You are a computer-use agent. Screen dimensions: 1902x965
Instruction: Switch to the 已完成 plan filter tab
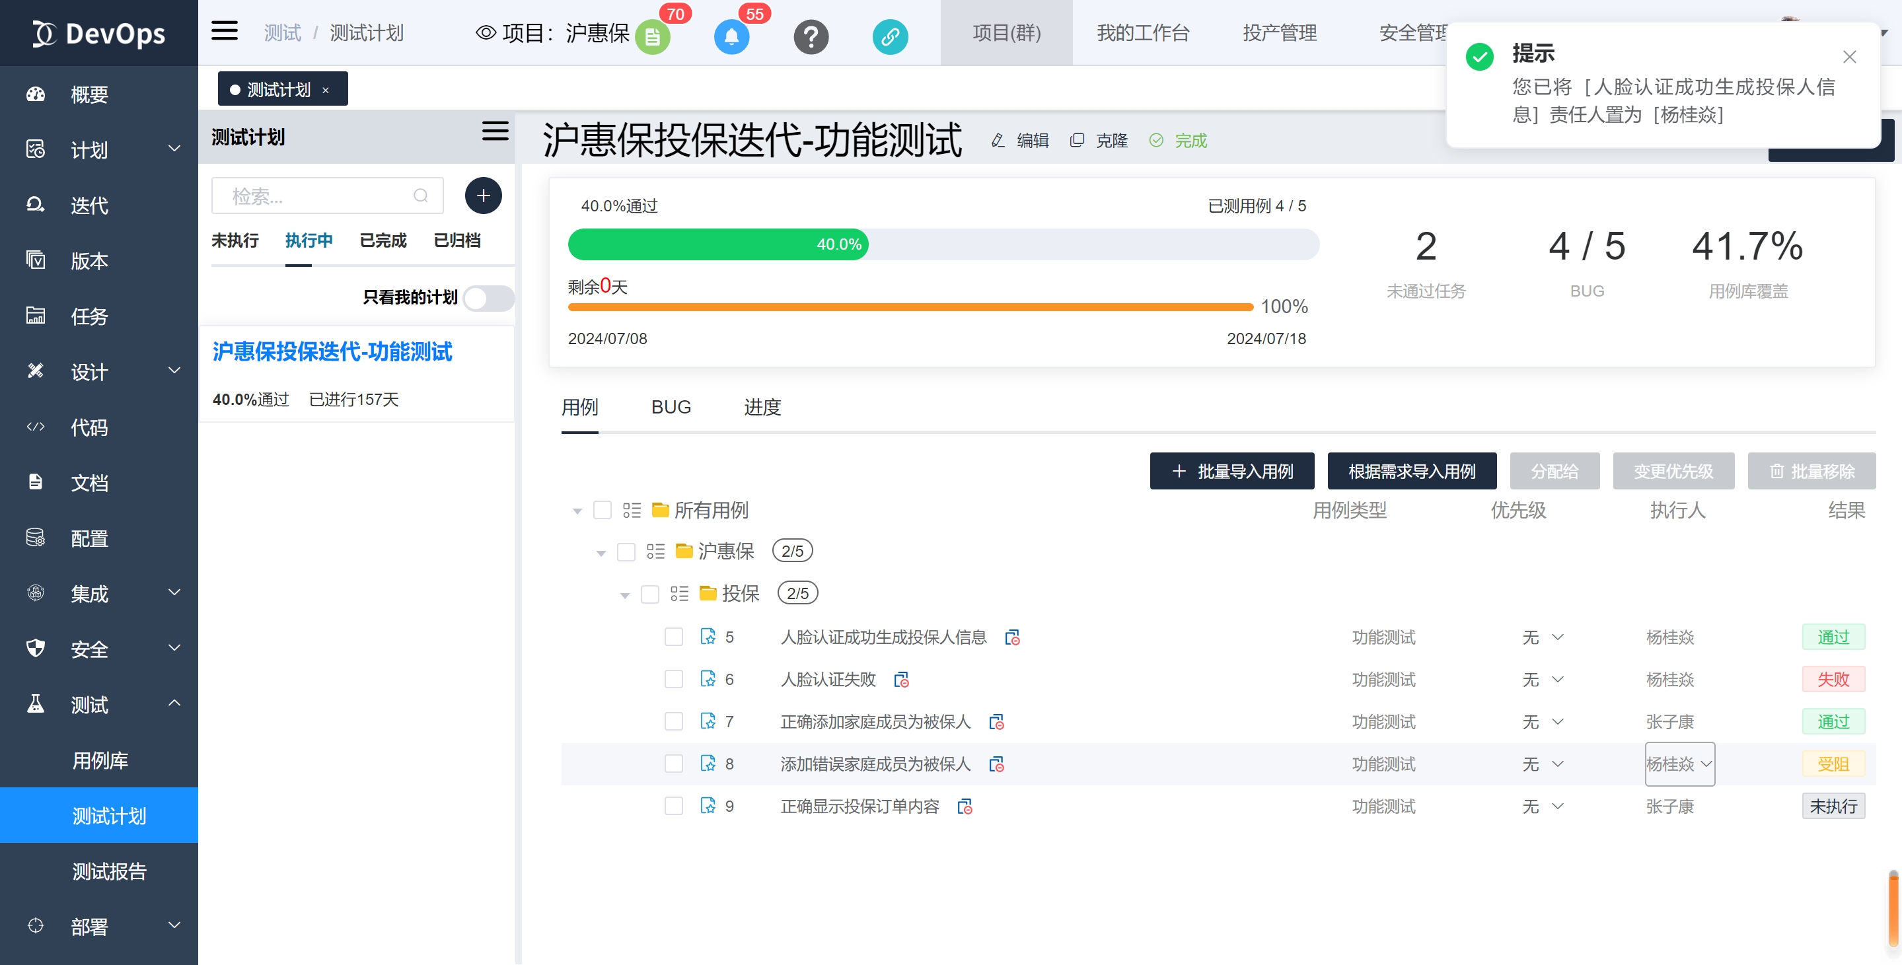click(383, 240)
